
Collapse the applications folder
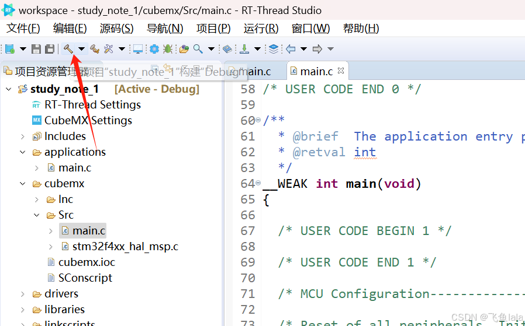(23, 152)
